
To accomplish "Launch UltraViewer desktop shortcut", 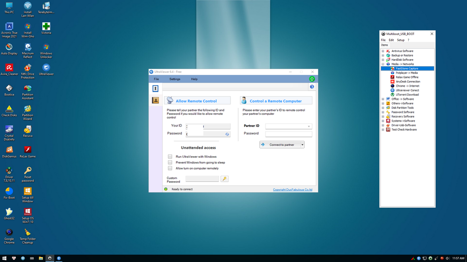I will coord(46,70).
